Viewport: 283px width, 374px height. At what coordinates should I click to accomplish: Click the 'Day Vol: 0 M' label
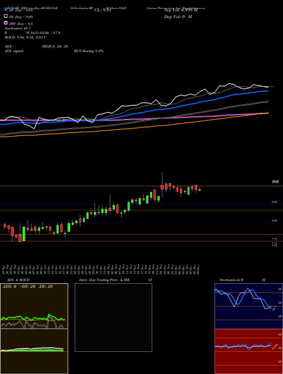[178, 16]
